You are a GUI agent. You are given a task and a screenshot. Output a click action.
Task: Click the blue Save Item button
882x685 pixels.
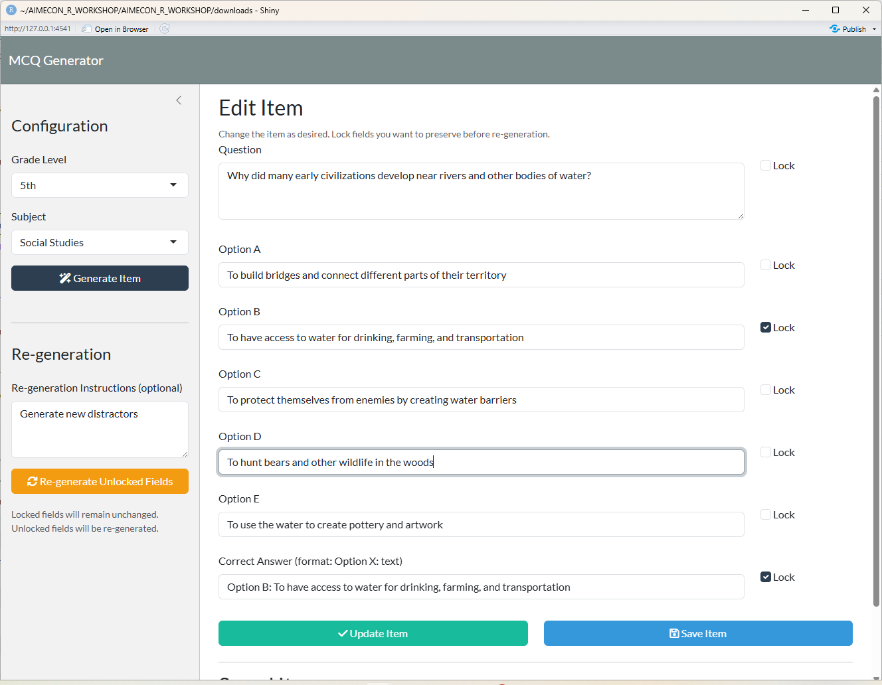coord(697,633)
